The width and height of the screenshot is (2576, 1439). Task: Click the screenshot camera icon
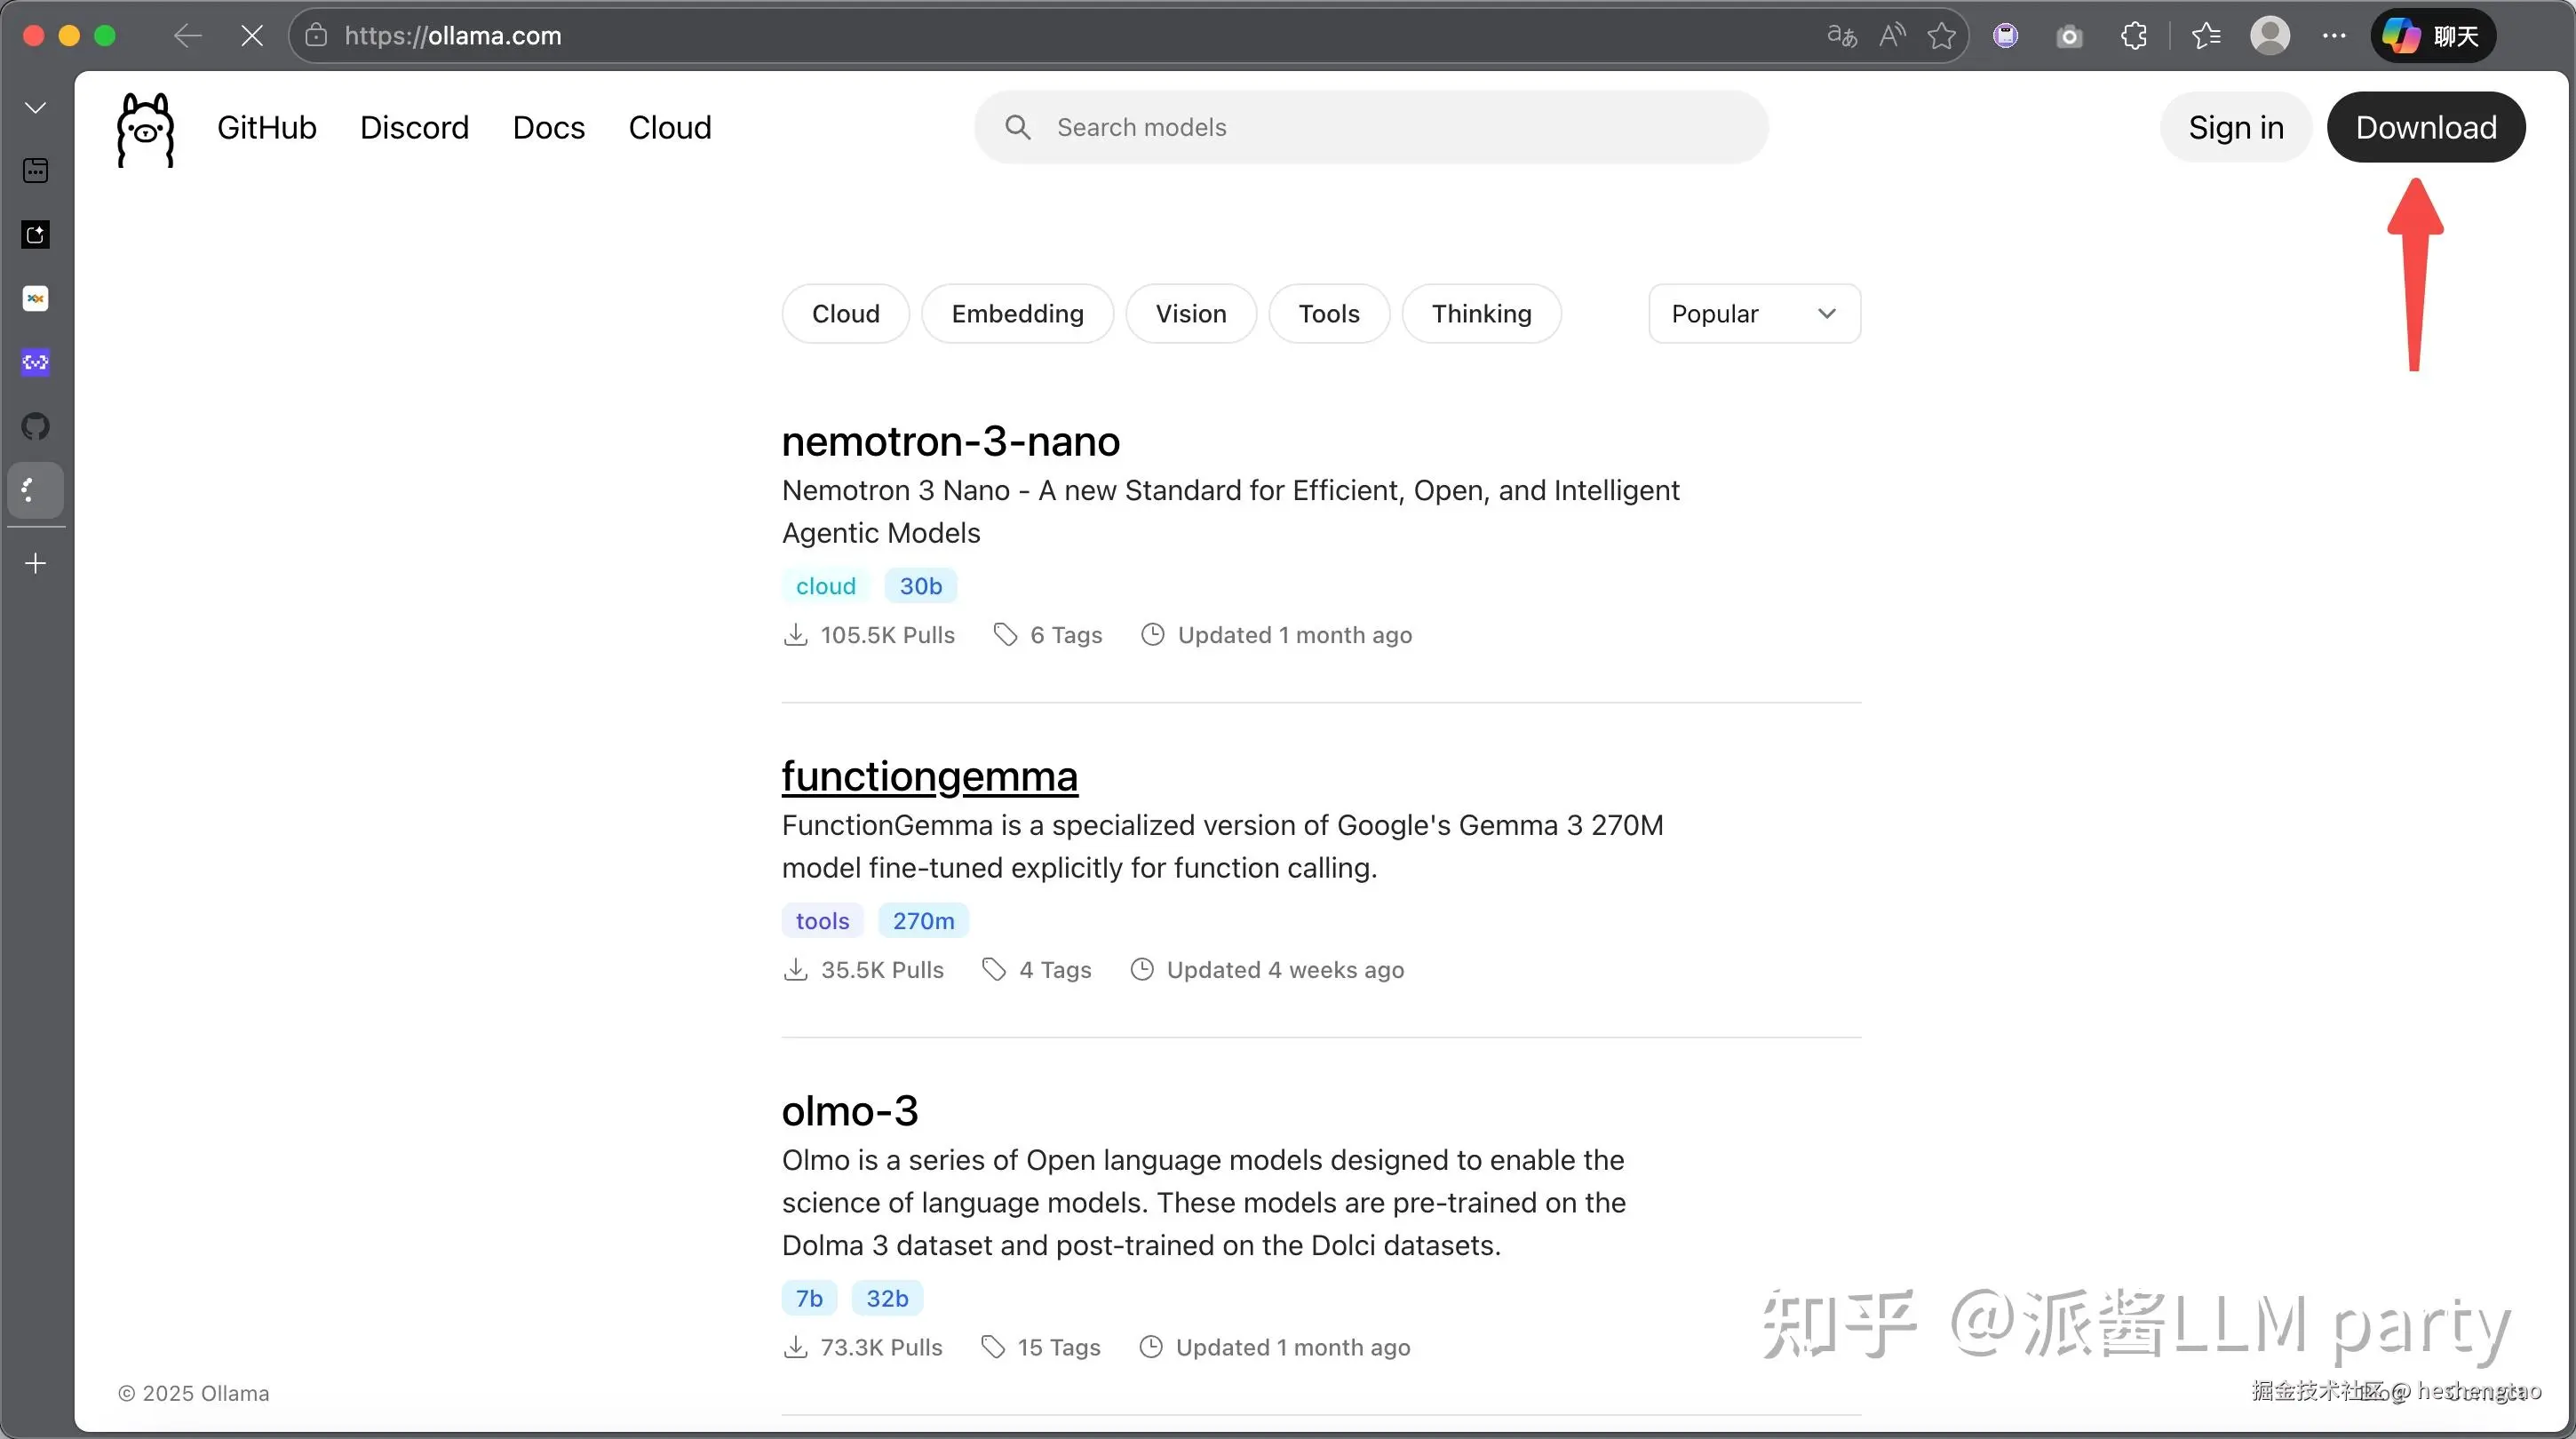tap(2069, 37)
